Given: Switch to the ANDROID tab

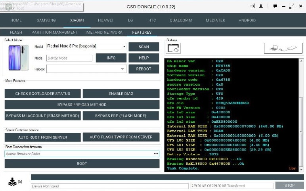Looking at the screenshot, I should [x=247, y=20].
